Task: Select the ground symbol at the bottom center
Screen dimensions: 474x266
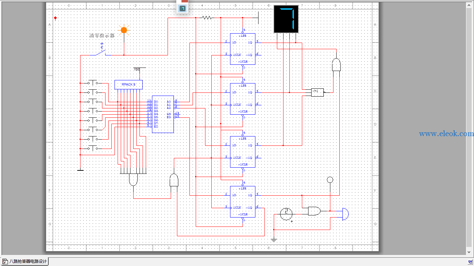Action: [274, 239]
